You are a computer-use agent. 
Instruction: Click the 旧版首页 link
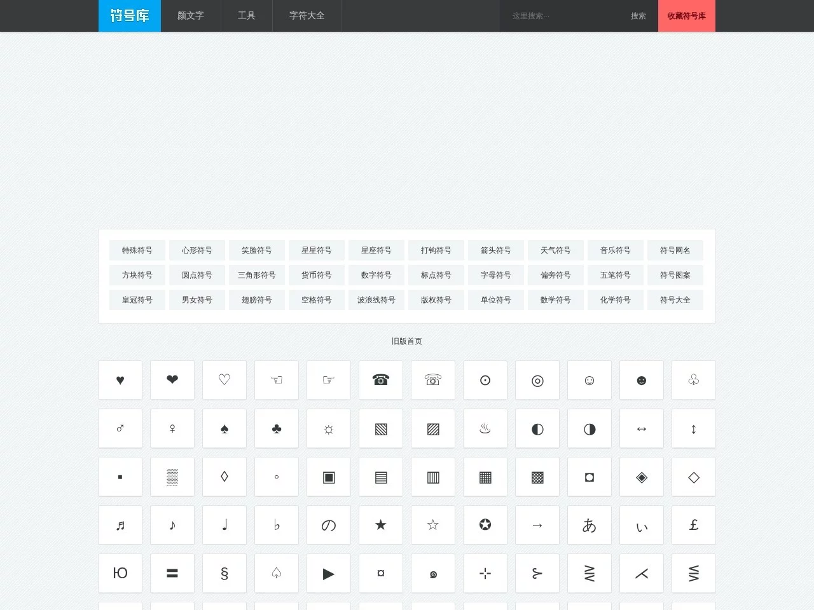click(x=407, y=341)
